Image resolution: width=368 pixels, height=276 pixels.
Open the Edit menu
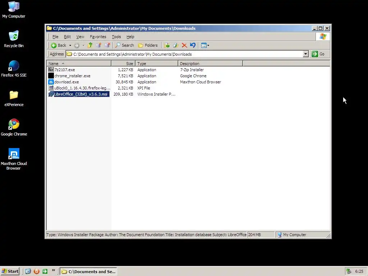pos(67,37)
